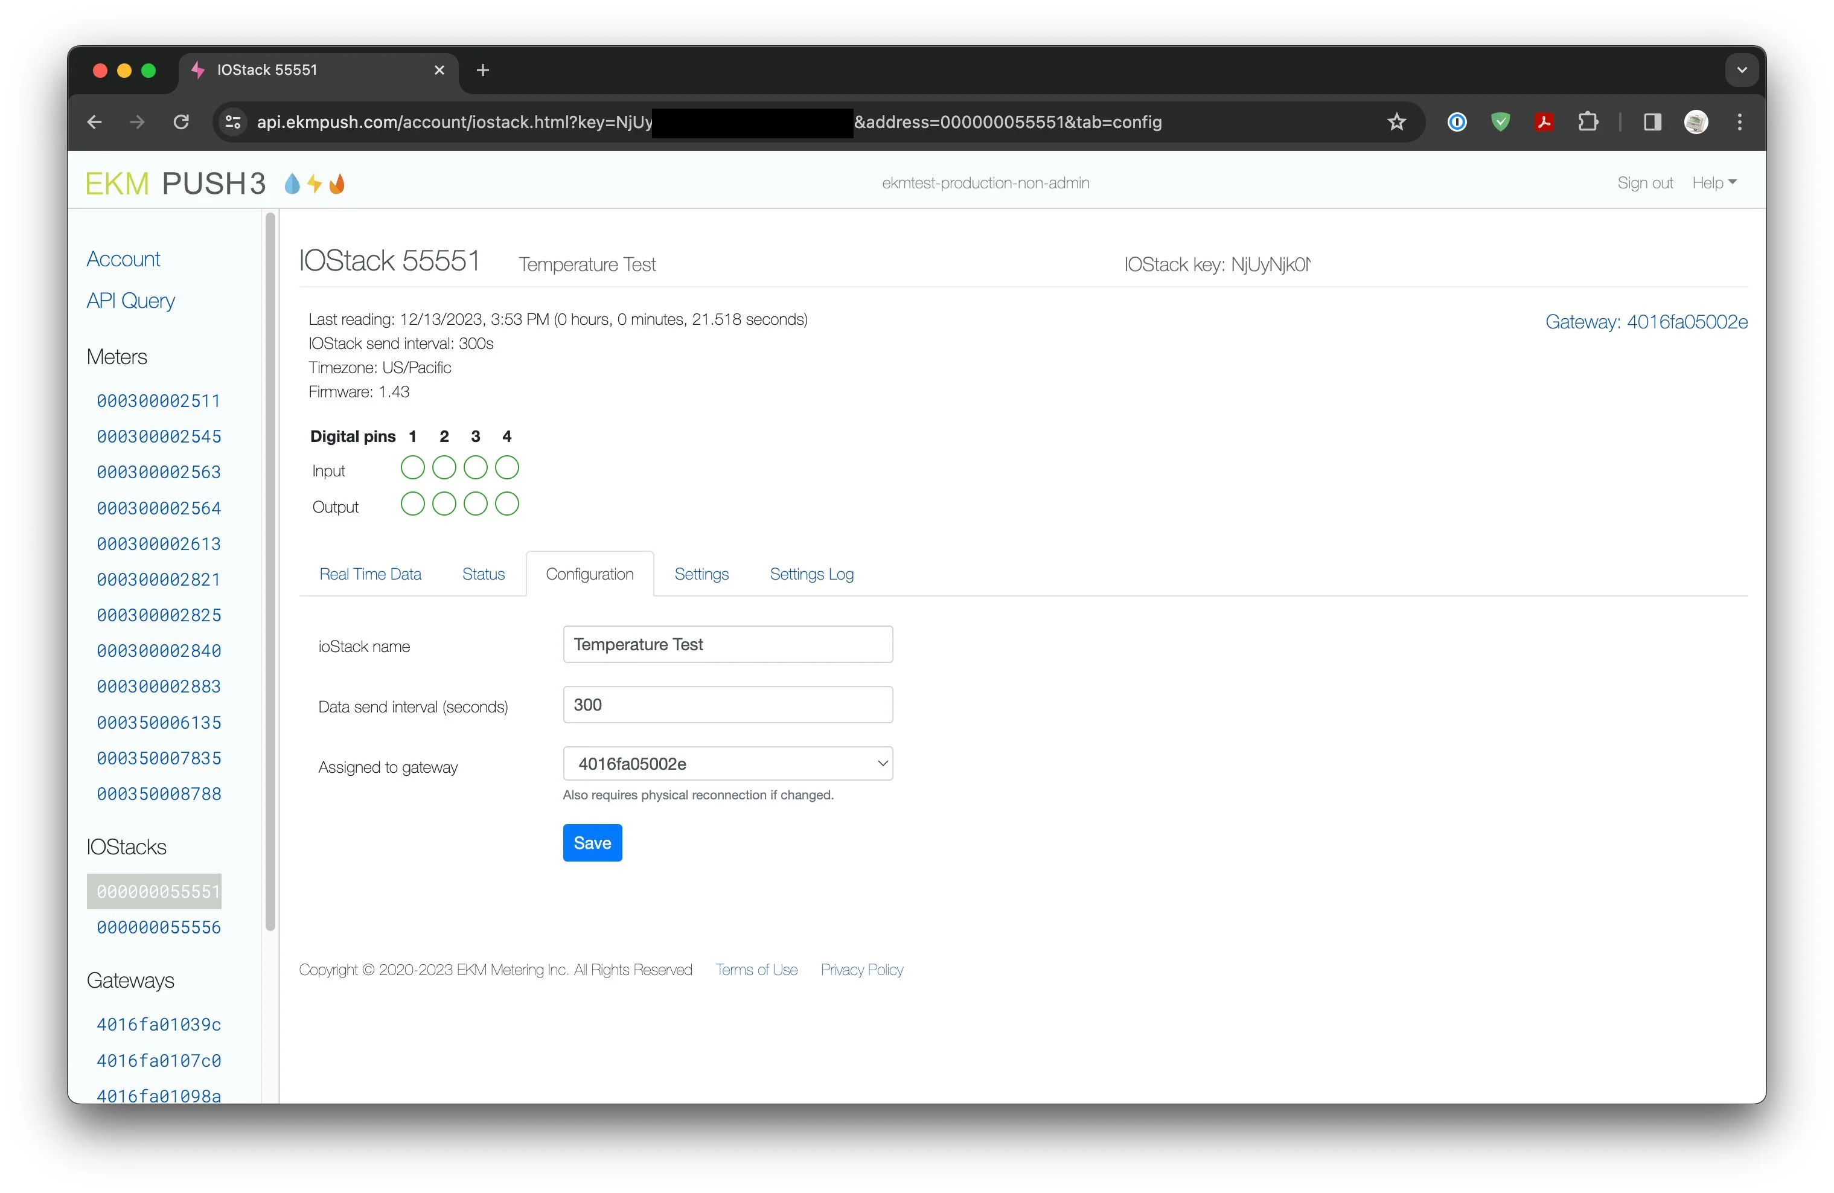
Task: Open the tab search chevron dropdown
Action: 1742,70
